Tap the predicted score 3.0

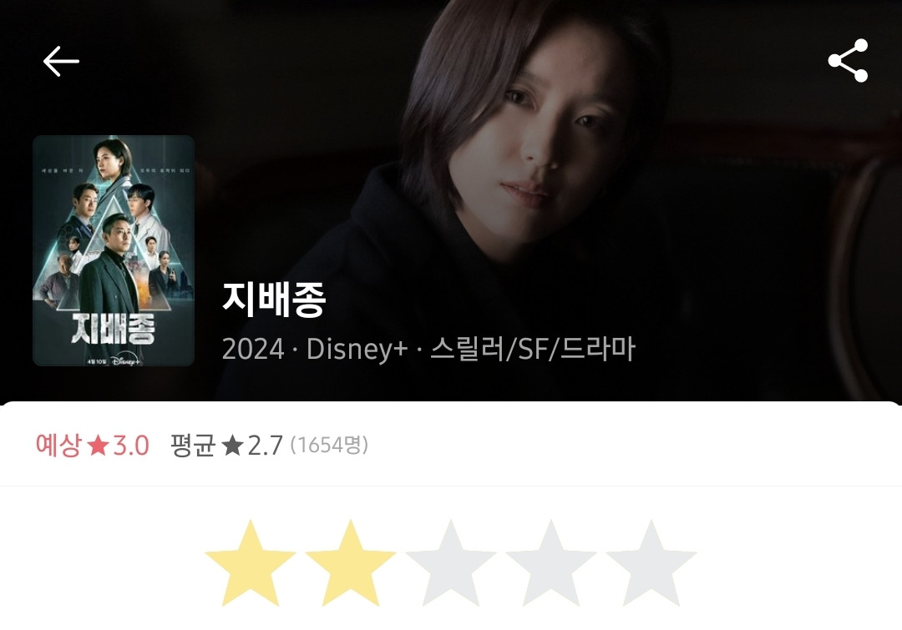point(130,446)
